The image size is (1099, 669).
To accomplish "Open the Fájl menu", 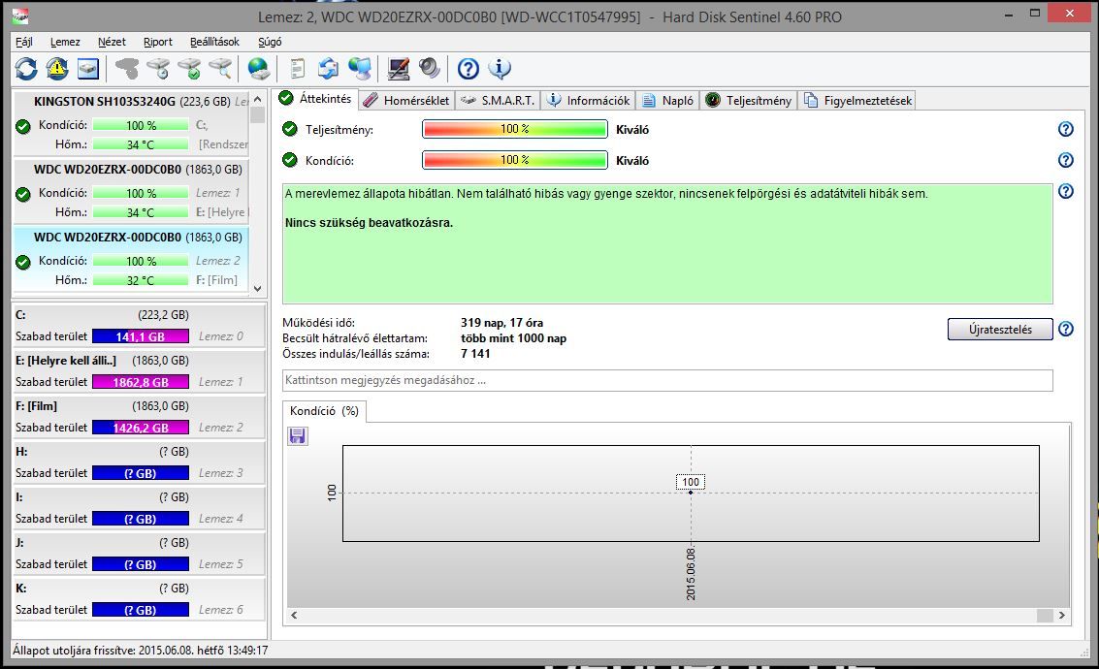I will [24, 42].
